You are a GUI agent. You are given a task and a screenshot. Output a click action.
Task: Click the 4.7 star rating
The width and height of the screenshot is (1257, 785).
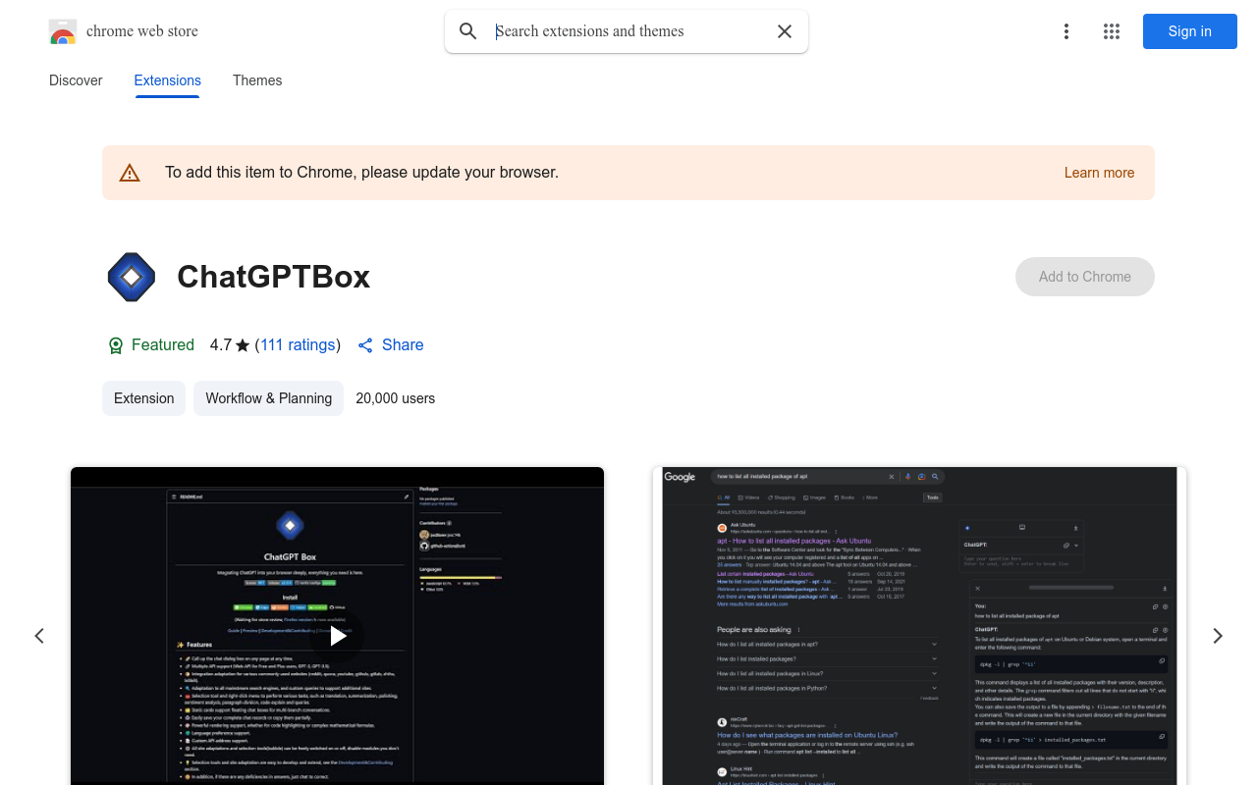pyautogui.click(x=231, y=345)
